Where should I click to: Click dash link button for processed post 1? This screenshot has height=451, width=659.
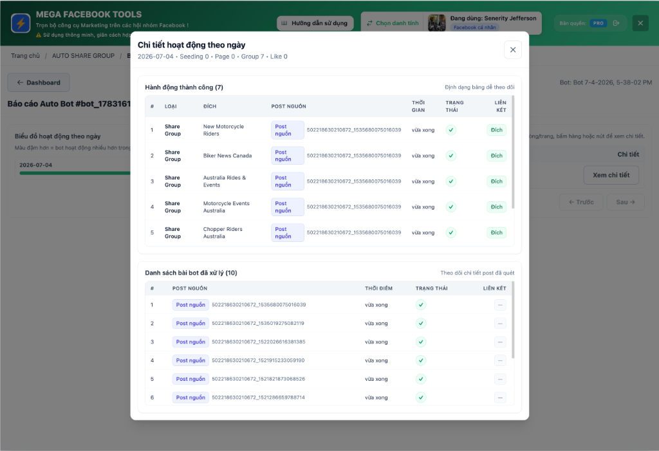pos(500,305)
